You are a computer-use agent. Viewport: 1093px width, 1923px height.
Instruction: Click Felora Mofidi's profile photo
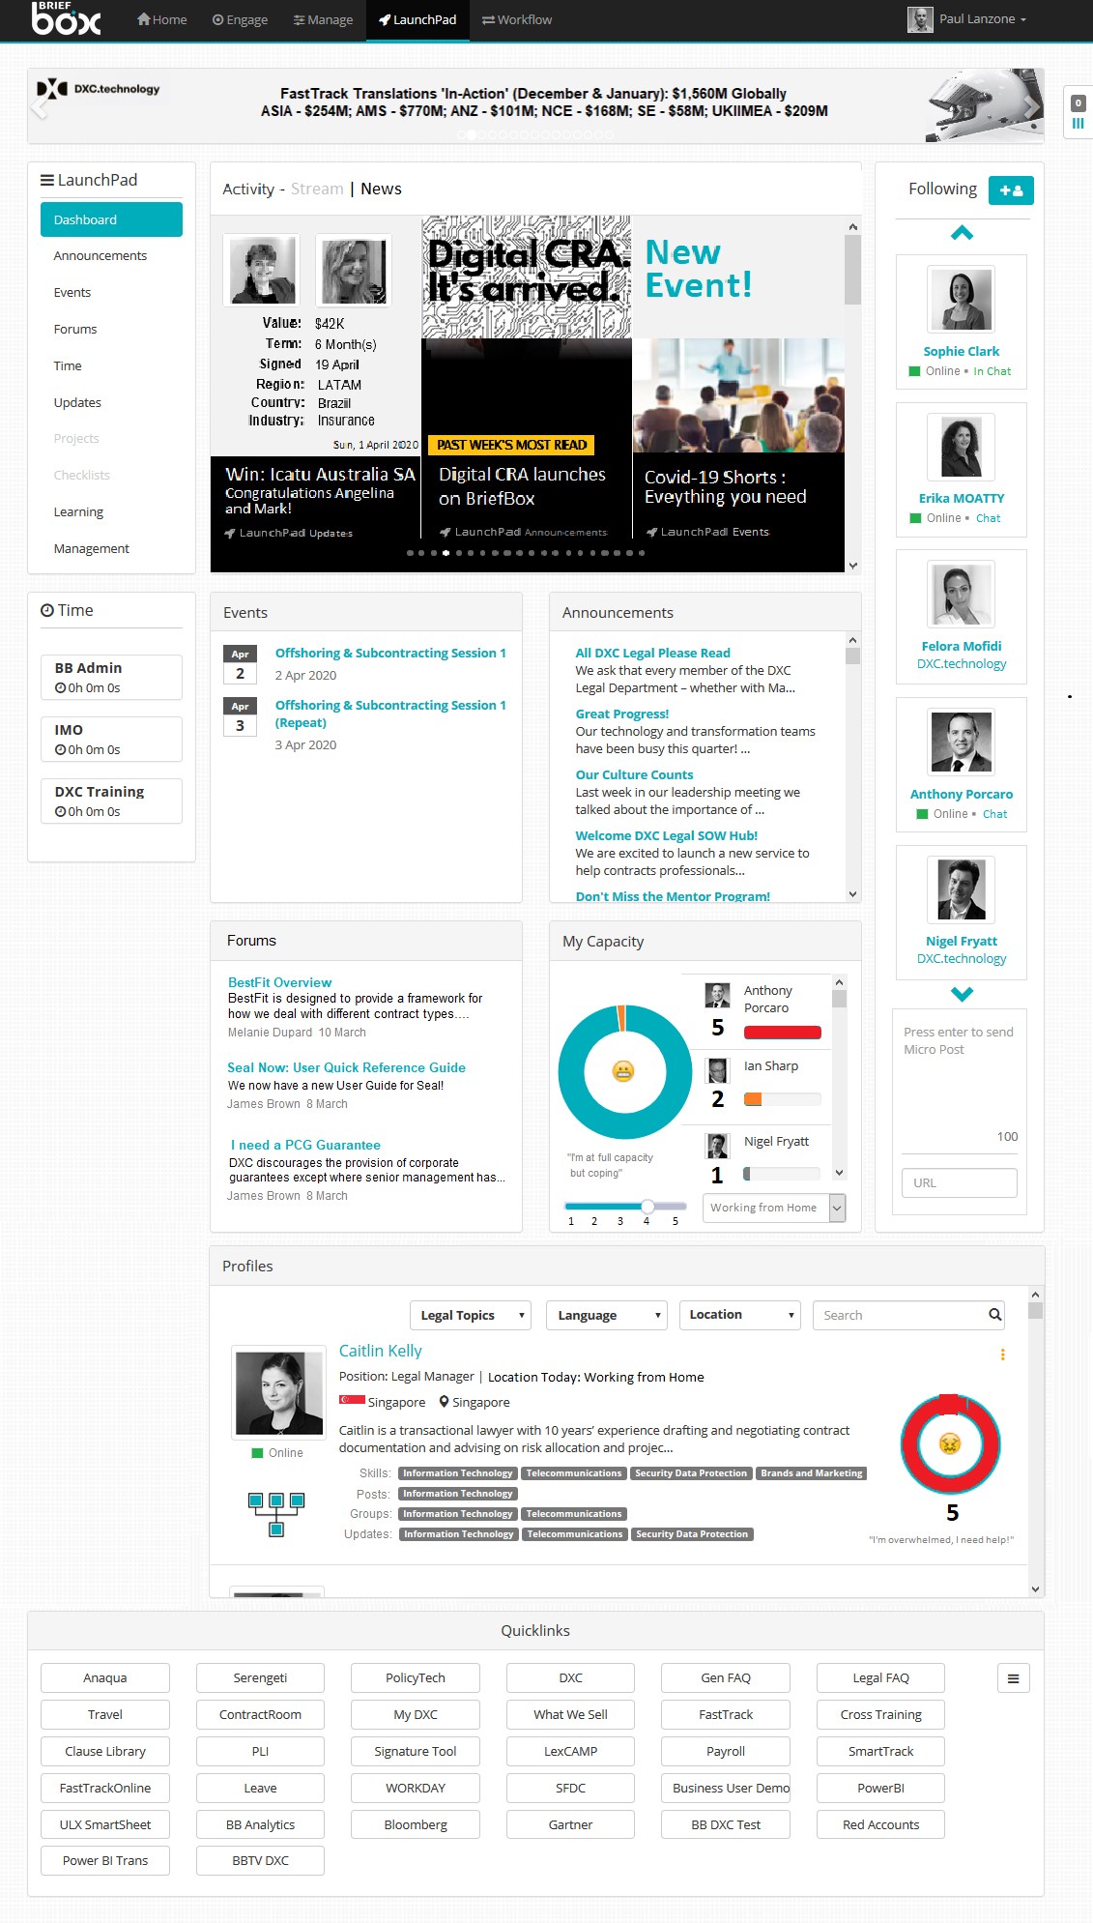(x=962, y=595)
